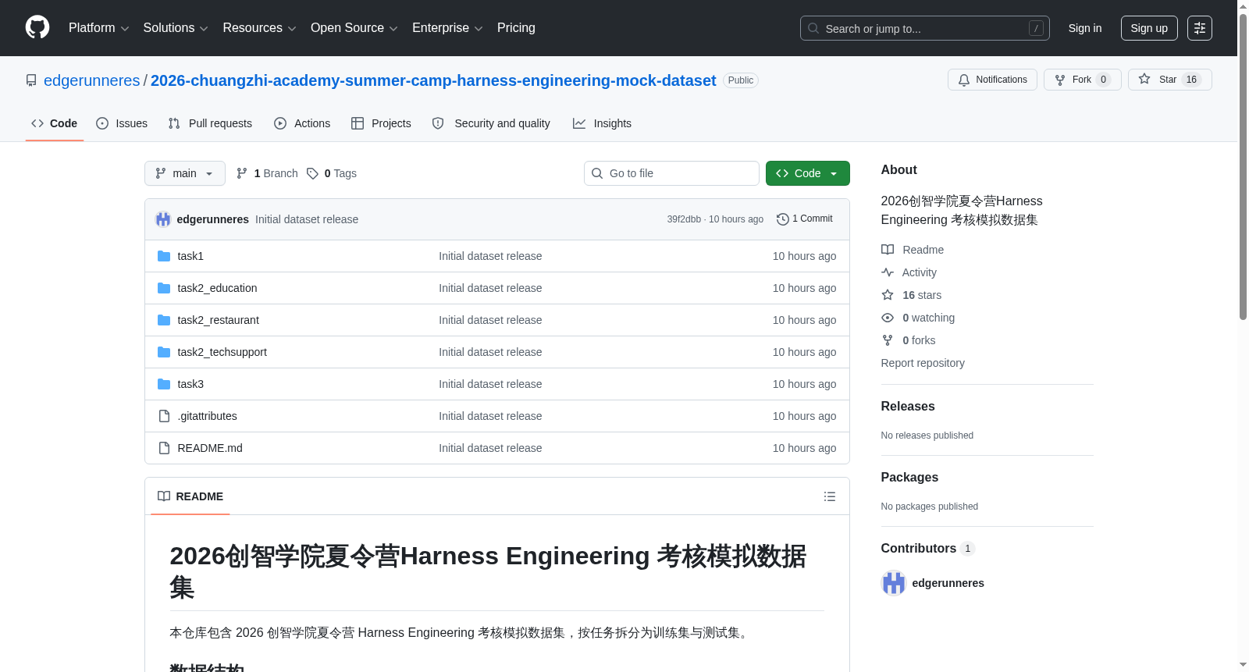
Task: Open the edgerunneres owner profile link
Action: 92,80
